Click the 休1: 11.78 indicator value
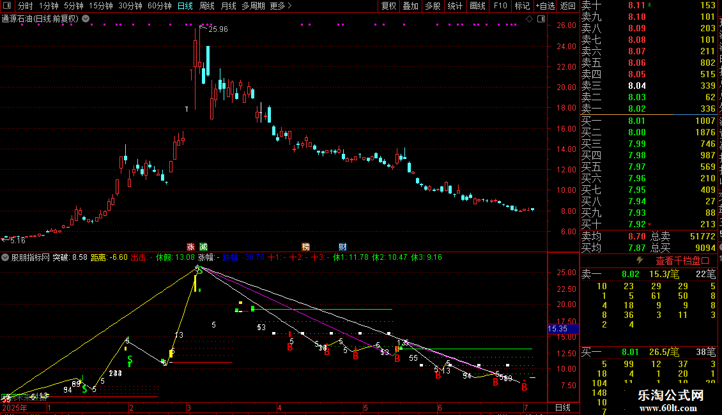The width and height of the screenshot is (722, 415). [351, 258]
